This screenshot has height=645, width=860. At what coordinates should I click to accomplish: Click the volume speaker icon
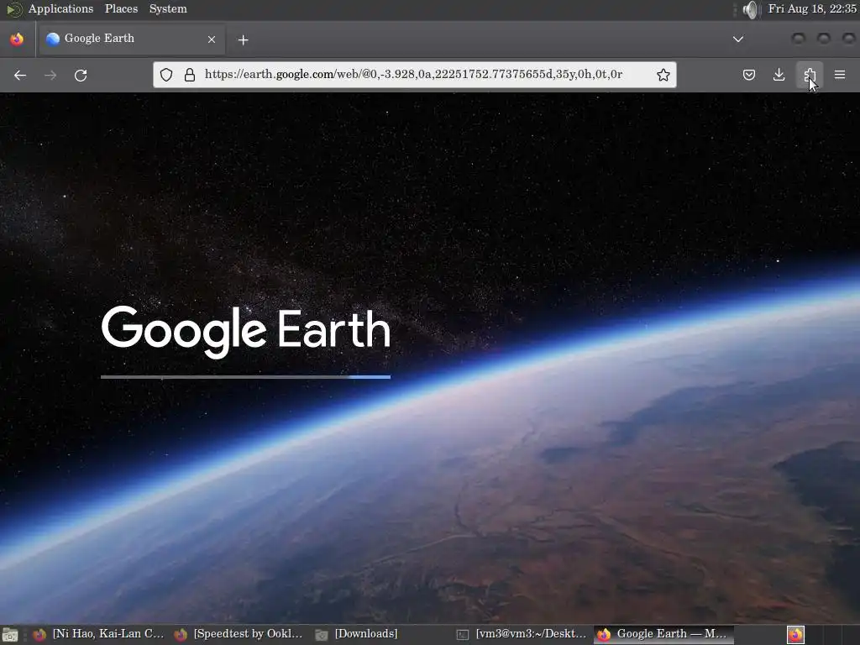pos(750,9)
